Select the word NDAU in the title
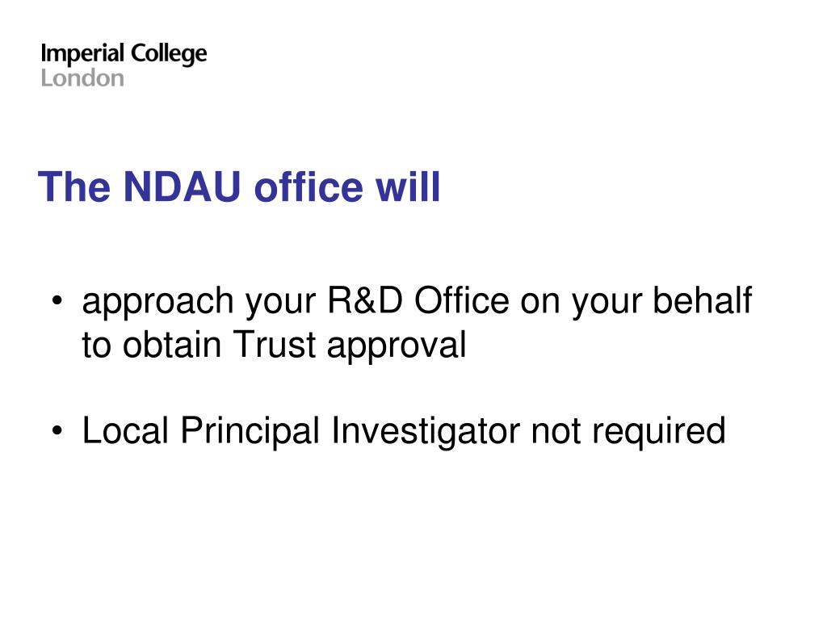827x620 pixels. tap(182, 186)
